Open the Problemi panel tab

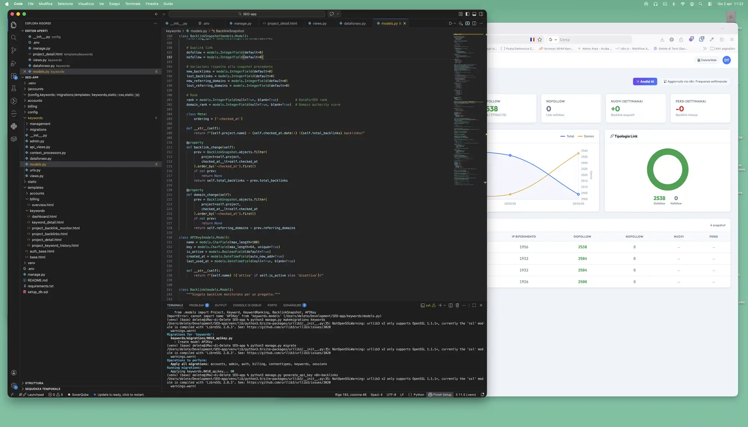tap(197, 305)
